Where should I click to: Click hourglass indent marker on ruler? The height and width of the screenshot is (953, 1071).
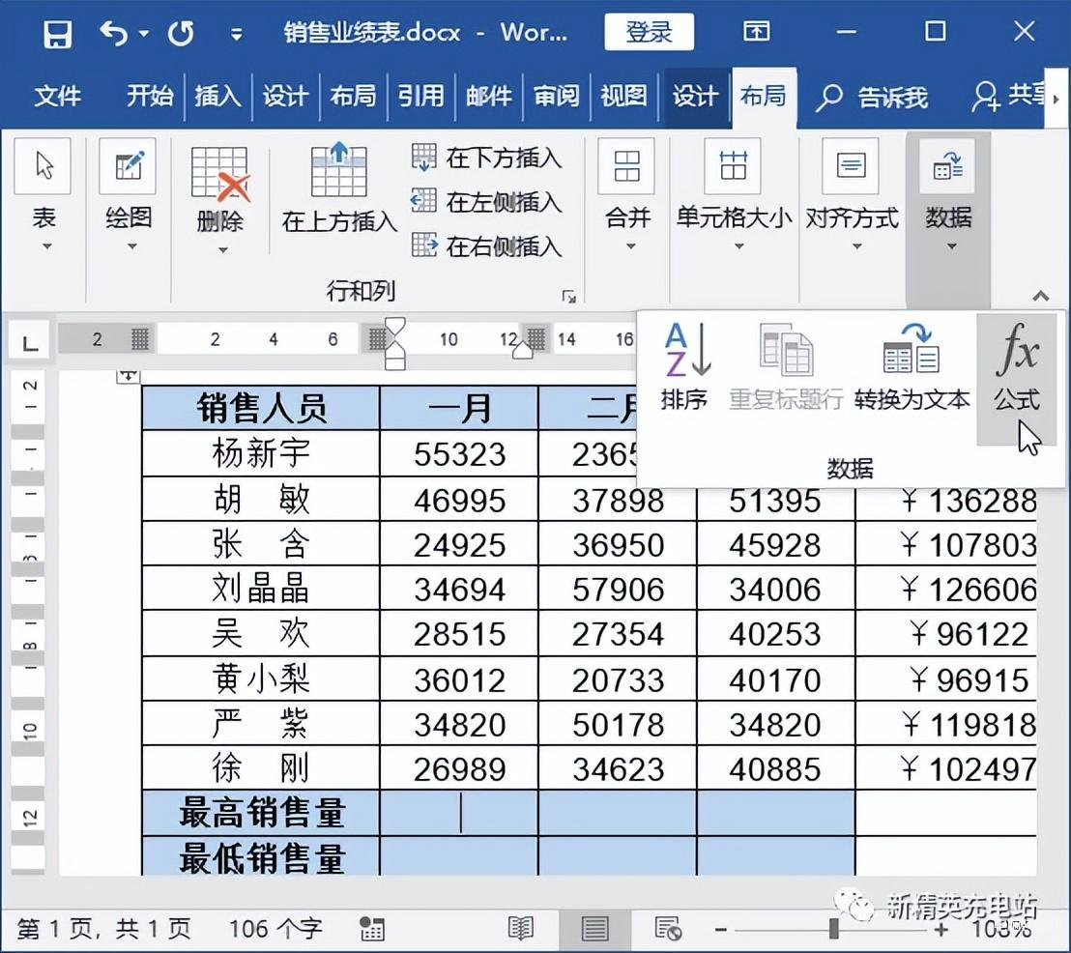pos(395,344)
